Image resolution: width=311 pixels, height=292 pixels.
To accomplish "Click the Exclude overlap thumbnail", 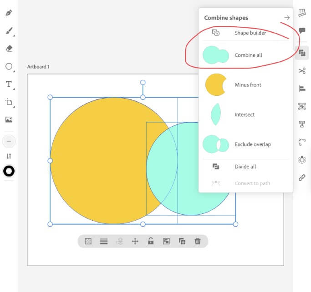I will point(216,144).
